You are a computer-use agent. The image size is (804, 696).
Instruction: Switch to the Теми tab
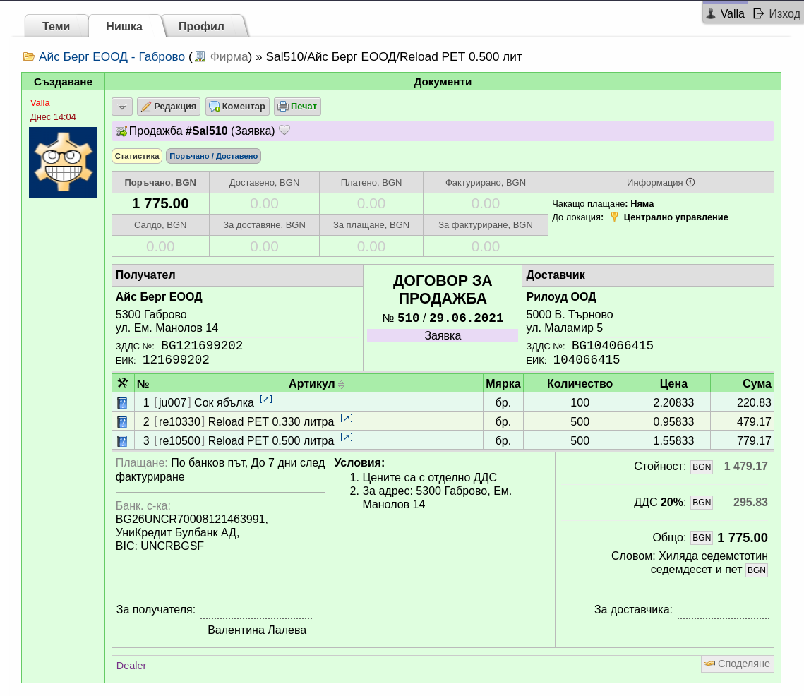[x=56, y=26]
